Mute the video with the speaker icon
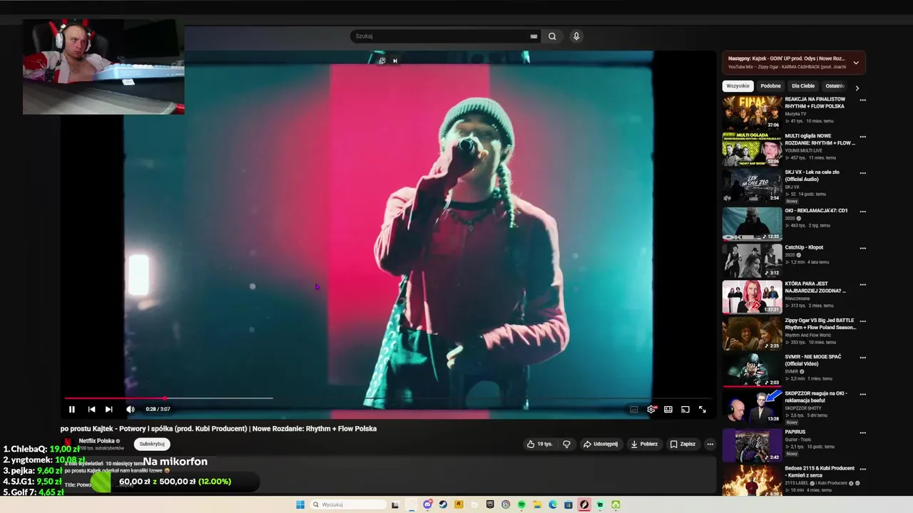 [130, 409]
